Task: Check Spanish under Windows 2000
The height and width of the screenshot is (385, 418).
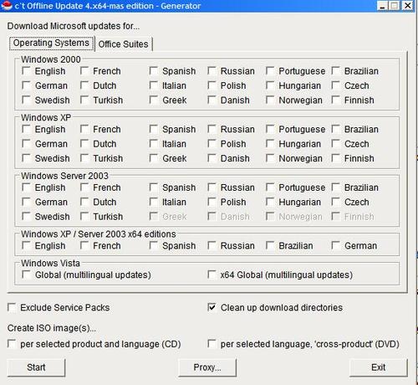Action: click(x=154, y=71)
